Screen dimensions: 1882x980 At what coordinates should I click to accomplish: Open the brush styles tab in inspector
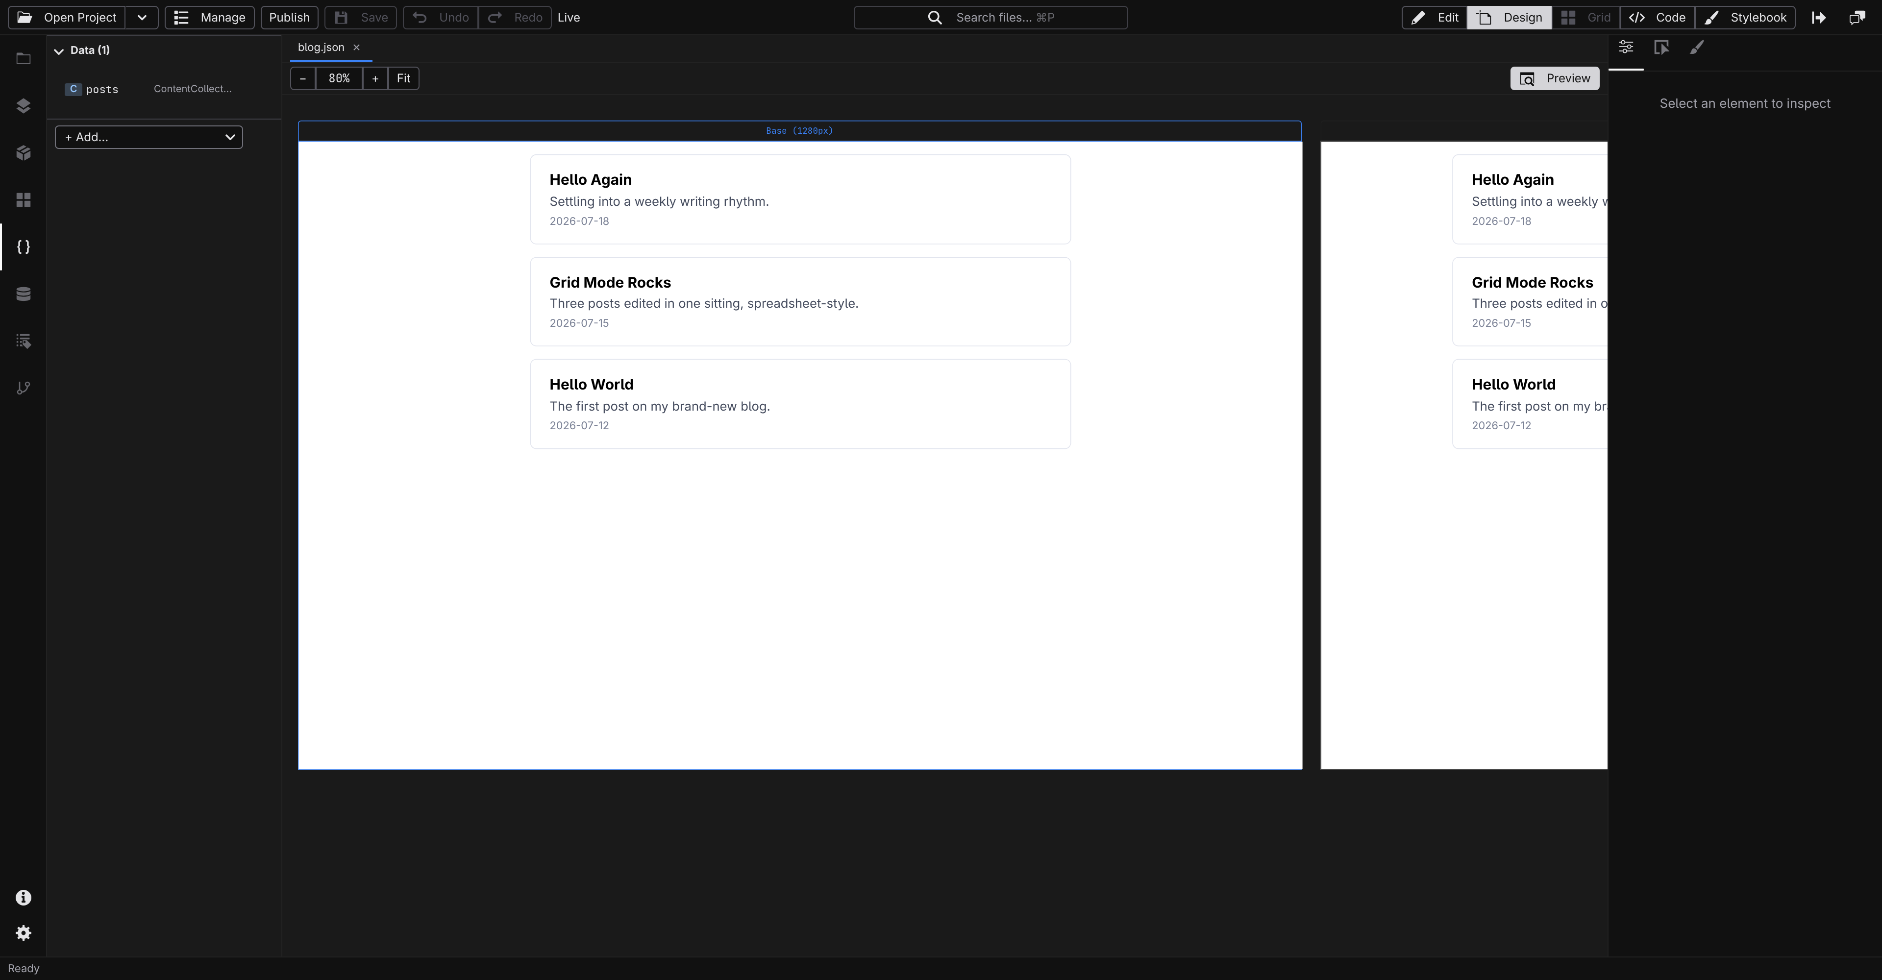coord(1697,48)
